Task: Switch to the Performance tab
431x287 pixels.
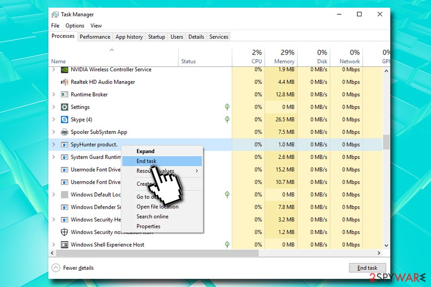Action: pos(95,37)
